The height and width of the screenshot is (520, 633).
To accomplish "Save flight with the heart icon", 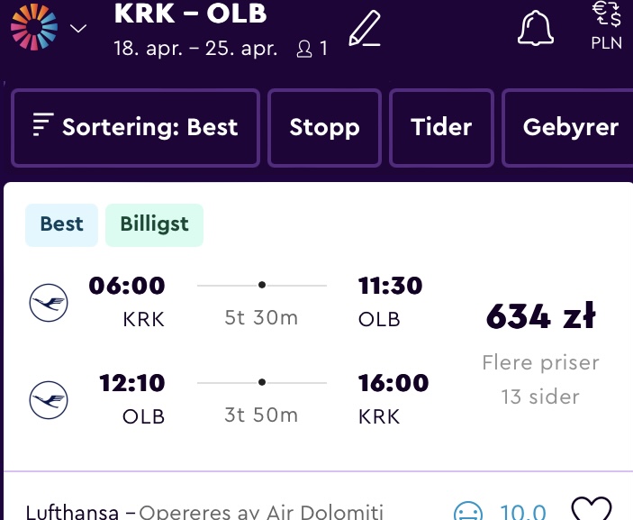I will (592, 508).
